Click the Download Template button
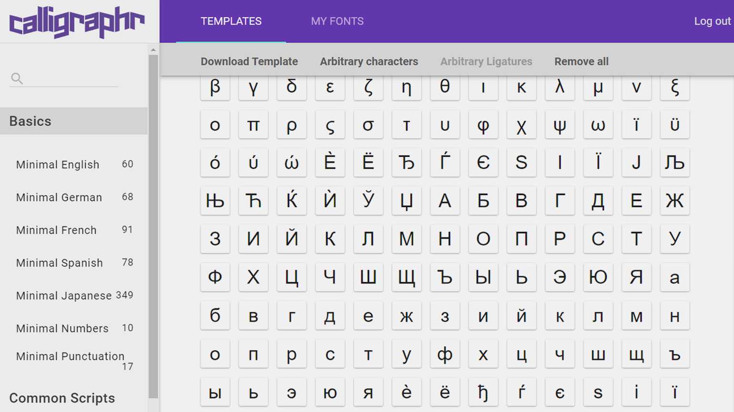The height and width of the screenshot is (412, 734). (x=249, y=61)
